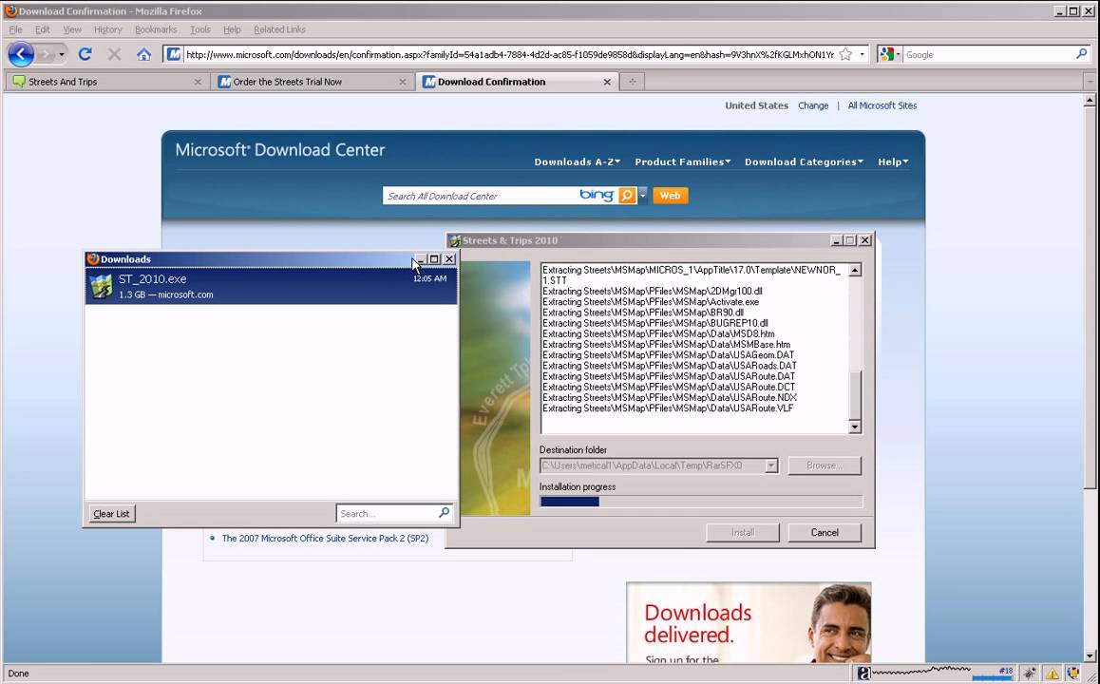Open the All Microsoft Sites link
The width and height of the screenshot is (1100, 684).
(x=882, y=105)
